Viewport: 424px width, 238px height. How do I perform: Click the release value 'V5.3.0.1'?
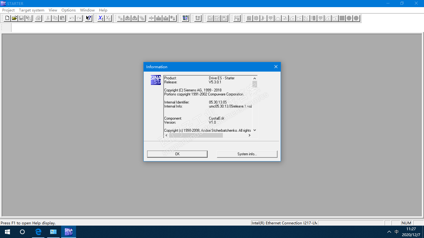pos(215,82)
